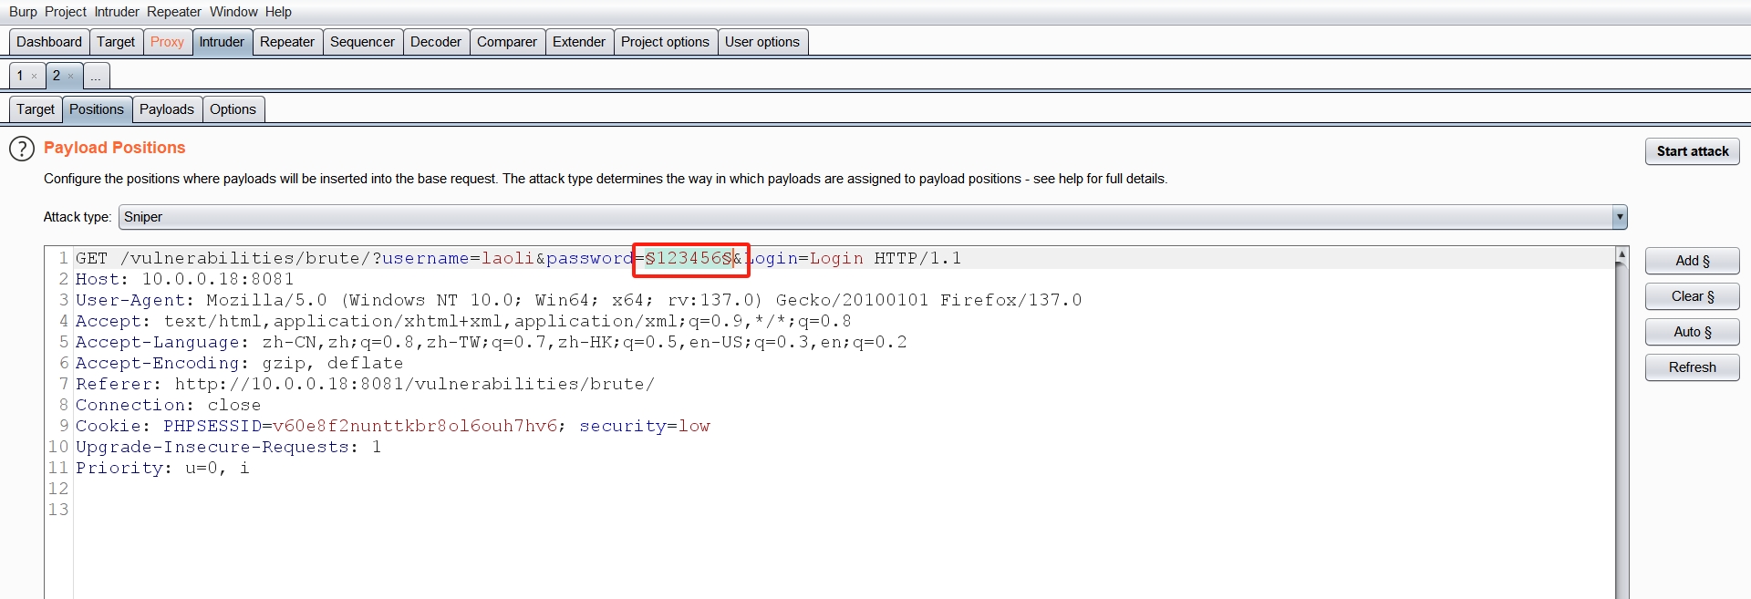Open the User options tab
This screenshot has width=1751, height=599.
click(x=762, y=42)
